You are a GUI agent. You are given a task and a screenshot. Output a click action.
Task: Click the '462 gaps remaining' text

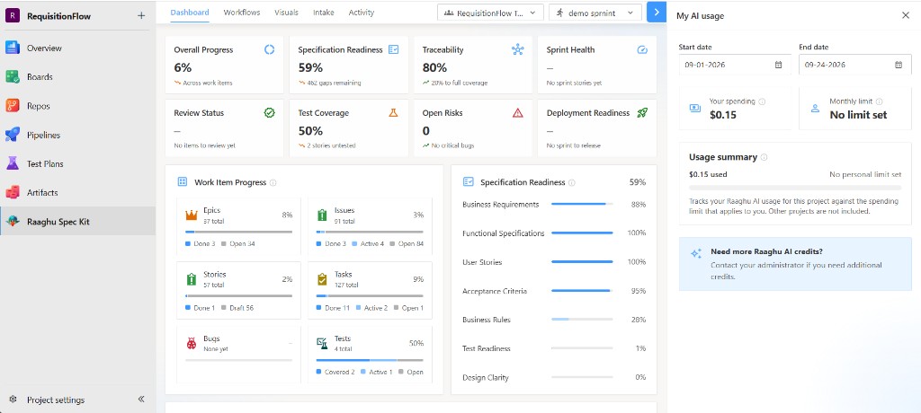pyautogui.click(x=334, y=83)
